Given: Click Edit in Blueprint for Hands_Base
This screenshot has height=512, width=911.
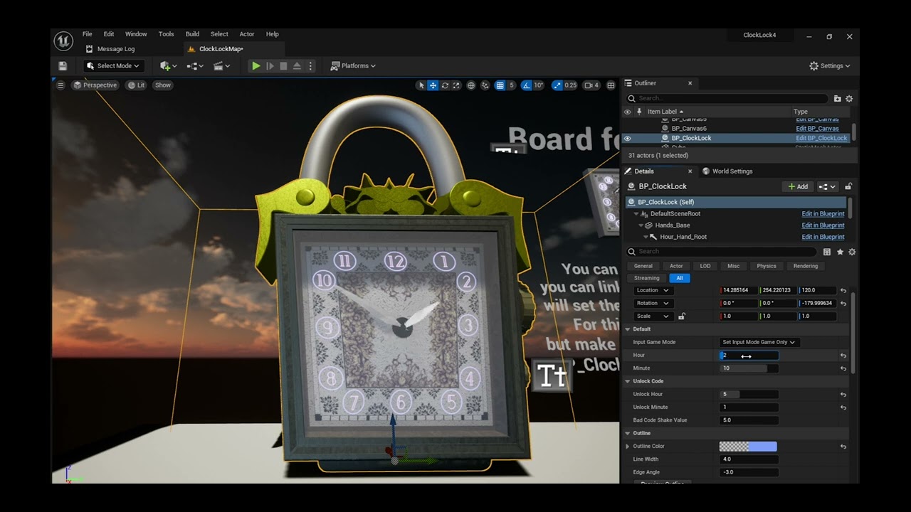Looking at the screenshot, I should [823, 225].
